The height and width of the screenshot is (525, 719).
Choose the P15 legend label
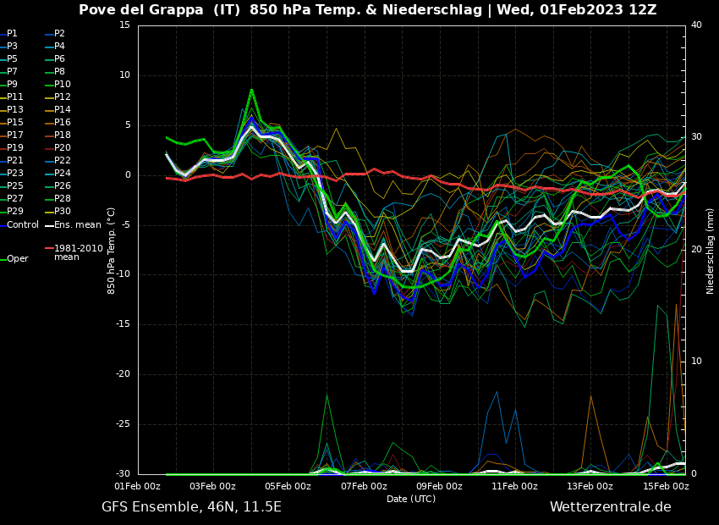click(14, 123)
